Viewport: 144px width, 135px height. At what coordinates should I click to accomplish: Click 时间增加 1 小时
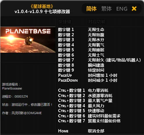pos(102,75)
